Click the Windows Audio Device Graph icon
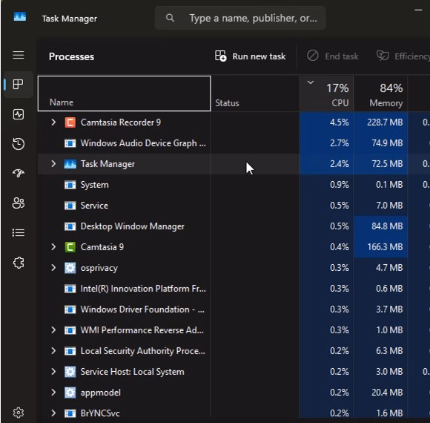The width and height of the screenshot is (430, 423). 70,143
